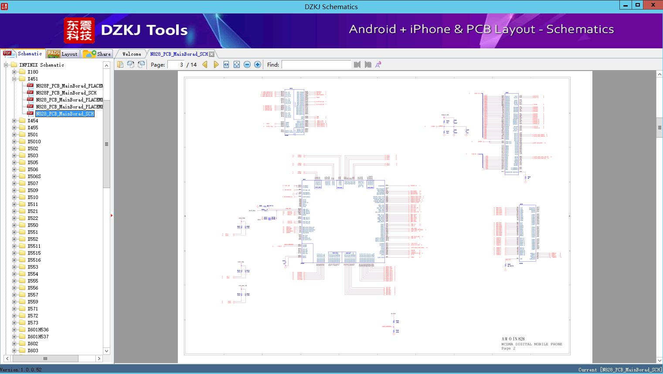
Task: Click the copy document icon in viewer toolbar
Action: (x=120, y=64)
